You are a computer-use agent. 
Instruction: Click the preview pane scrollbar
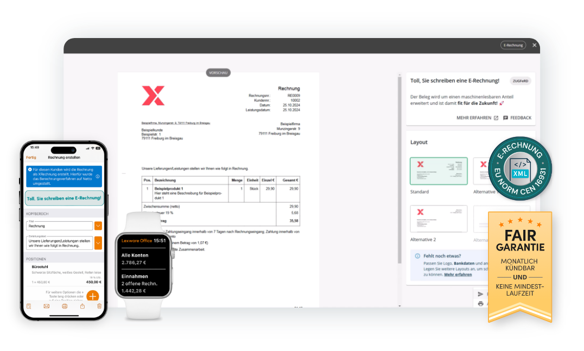399,170
